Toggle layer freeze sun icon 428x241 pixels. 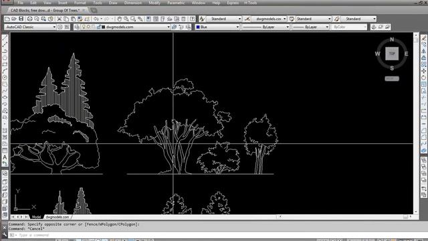coord(88,27)
